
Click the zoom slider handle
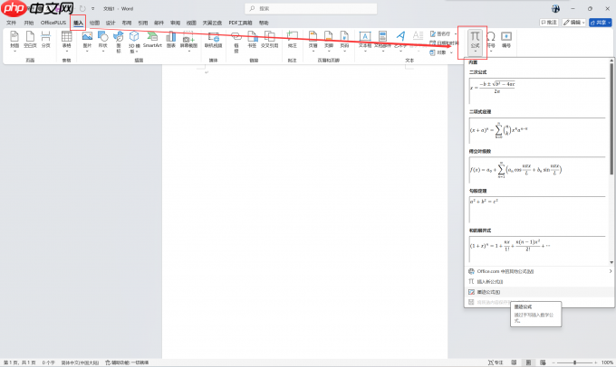coord(574,362)
